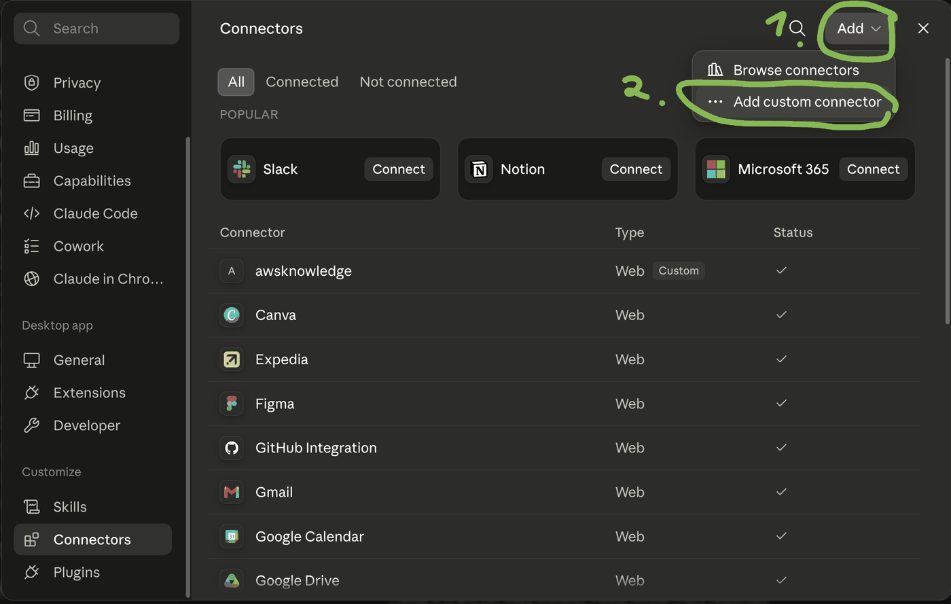Image resolution: width=951 pixels, height=604 pixels.
Task: Click the Type column header
Action: 630,232
